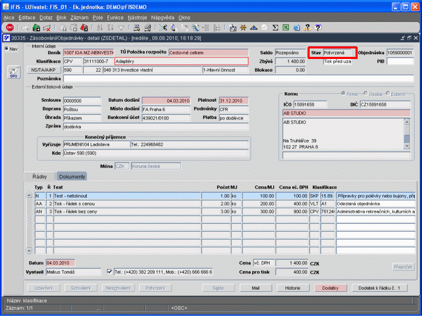Select the Nav radio button

coord(7,49)
